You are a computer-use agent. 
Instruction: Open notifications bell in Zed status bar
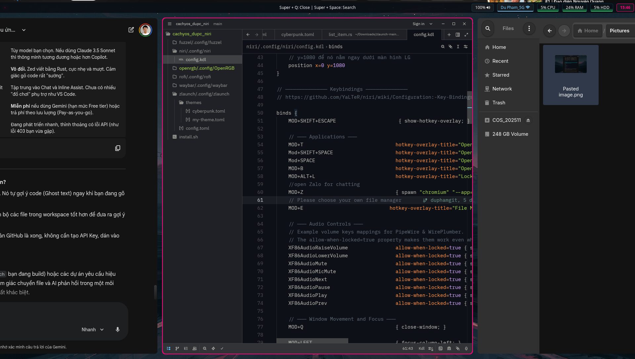[x=466, y=348]
